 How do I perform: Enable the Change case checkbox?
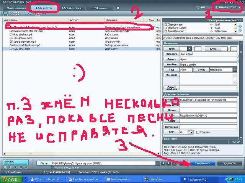pyautogui.click(x=165, y=24)
